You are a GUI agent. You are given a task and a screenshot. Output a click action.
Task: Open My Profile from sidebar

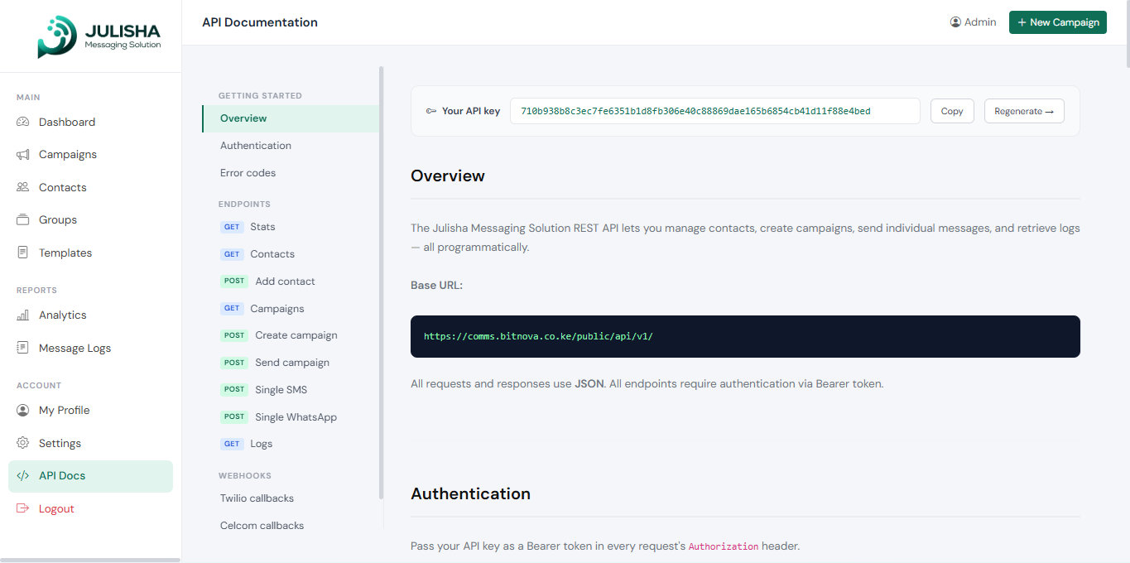coord(64,411)
